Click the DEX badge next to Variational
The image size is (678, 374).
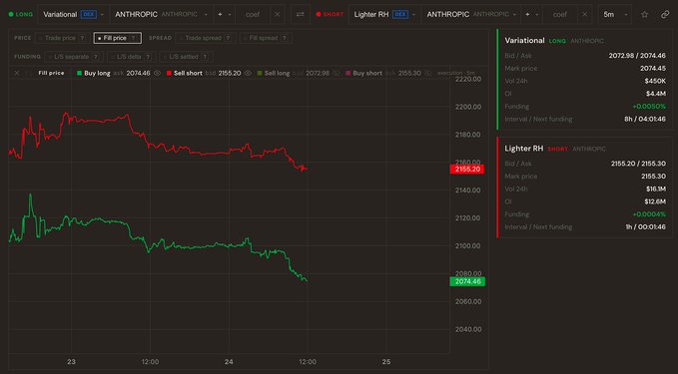pyautogui.click(x=88, y=14)
